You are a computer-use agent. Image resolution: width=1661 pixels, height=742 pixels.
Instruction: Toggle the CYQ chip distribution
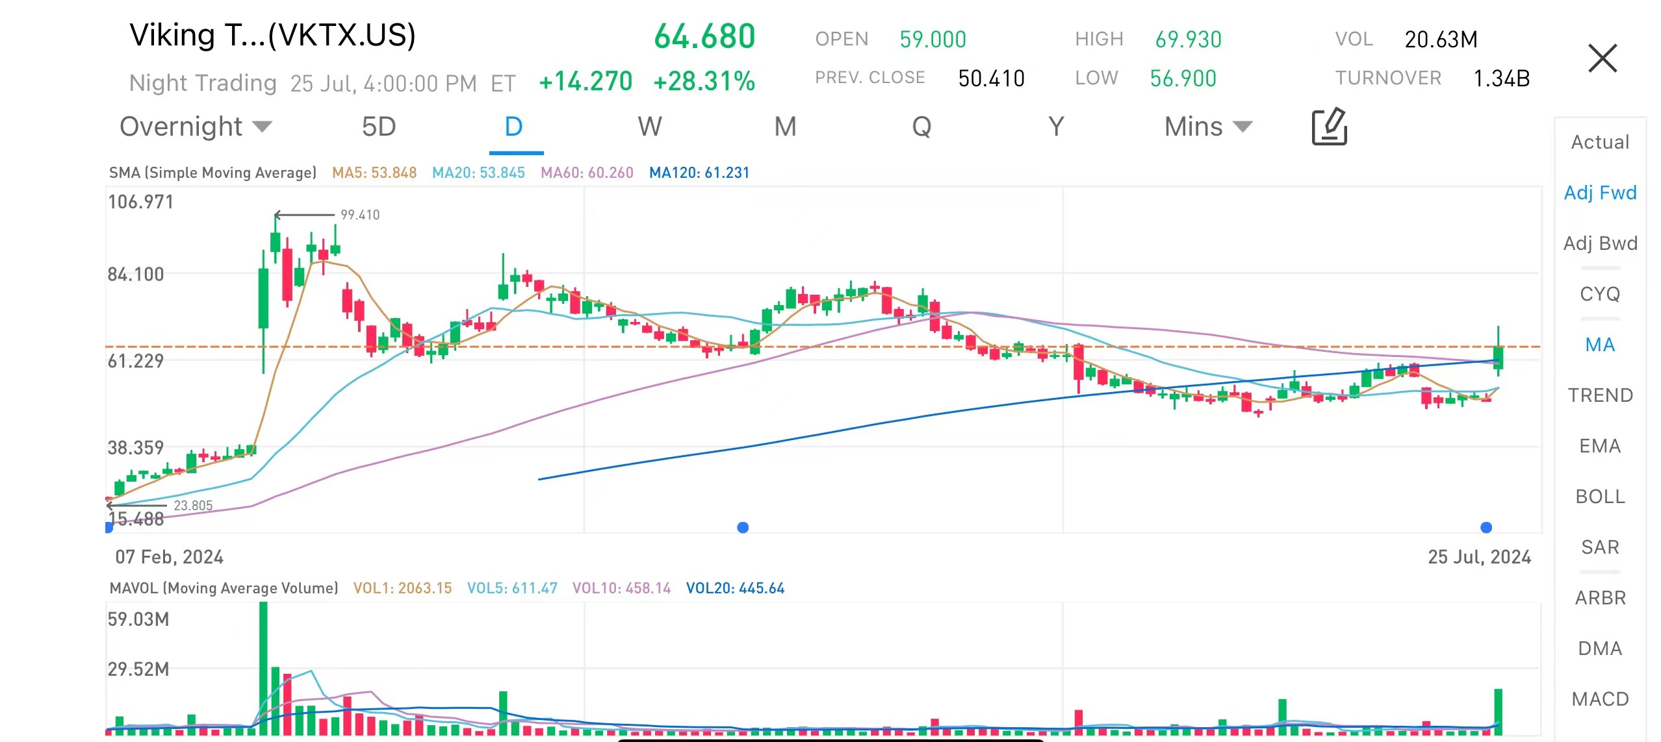pos(1600,294)
